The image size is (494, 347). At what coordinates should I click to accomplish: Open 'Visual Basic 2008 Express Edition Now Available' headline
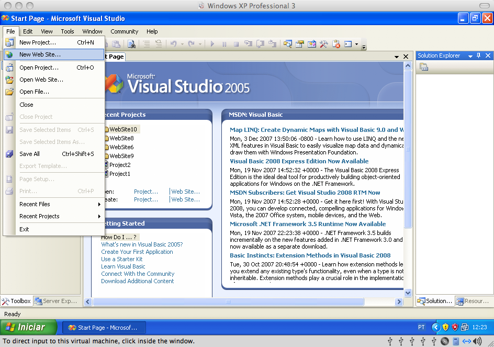tap(299, 161)
